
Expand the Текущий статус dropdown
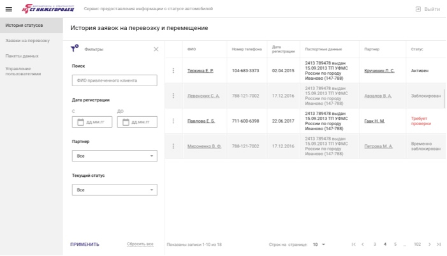click(x=115, y=190)
